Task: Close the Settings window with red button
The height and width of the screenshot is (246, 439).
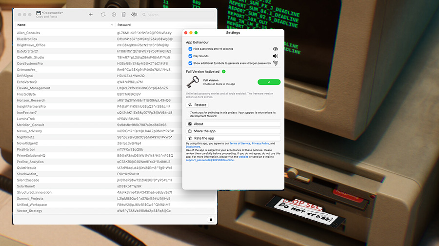Action: (186, 33)
